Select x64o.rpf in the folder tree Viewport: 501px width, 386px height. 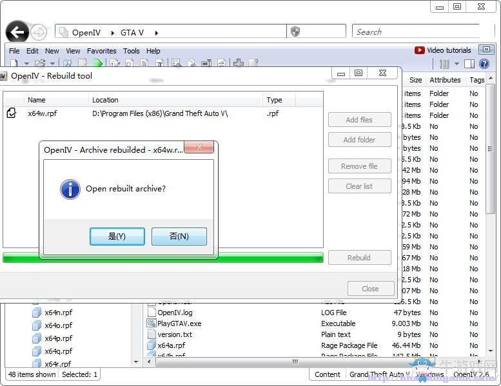(x=58, y=325)
